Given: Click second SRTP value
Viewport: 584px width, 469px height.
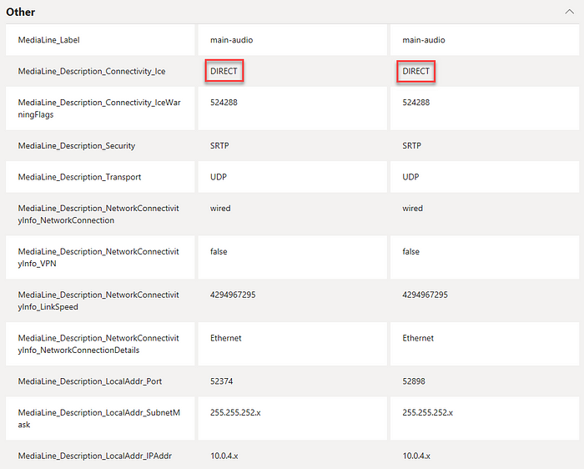Looking at the screenshot, I should [x=411, y=146].
